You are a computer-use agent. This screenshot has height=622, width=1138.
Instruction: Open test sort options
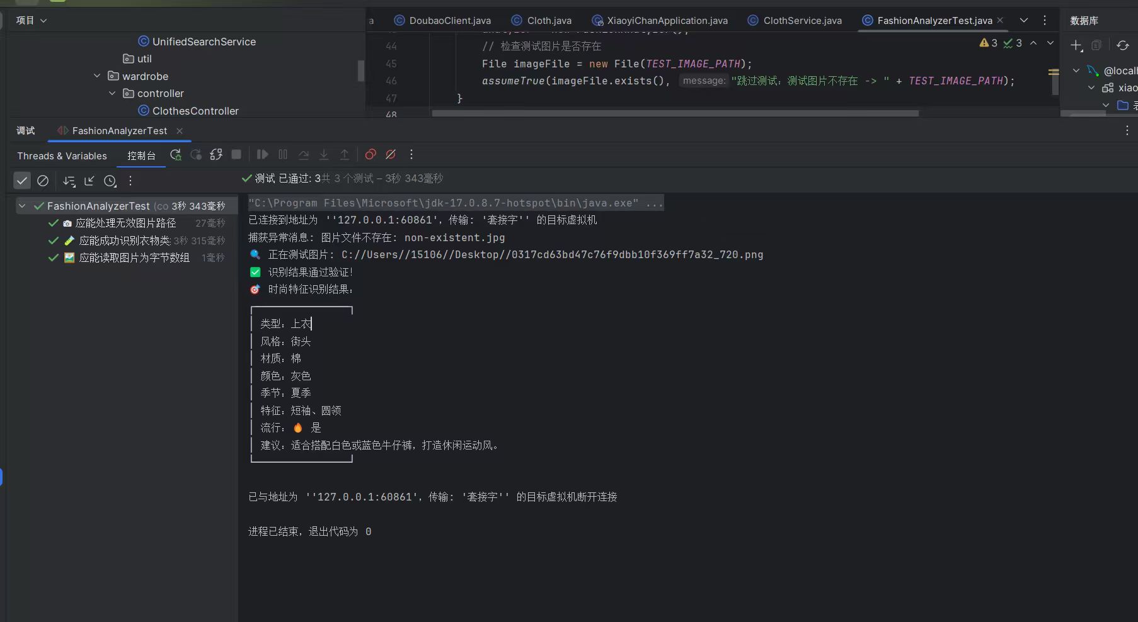pos(69,181)
